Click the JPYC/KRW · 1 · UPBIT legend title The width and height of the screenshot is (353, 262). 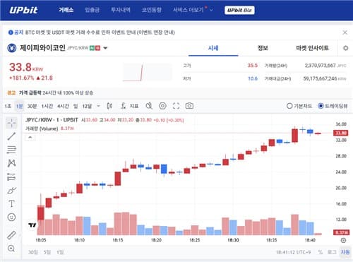tap(52, 120)
